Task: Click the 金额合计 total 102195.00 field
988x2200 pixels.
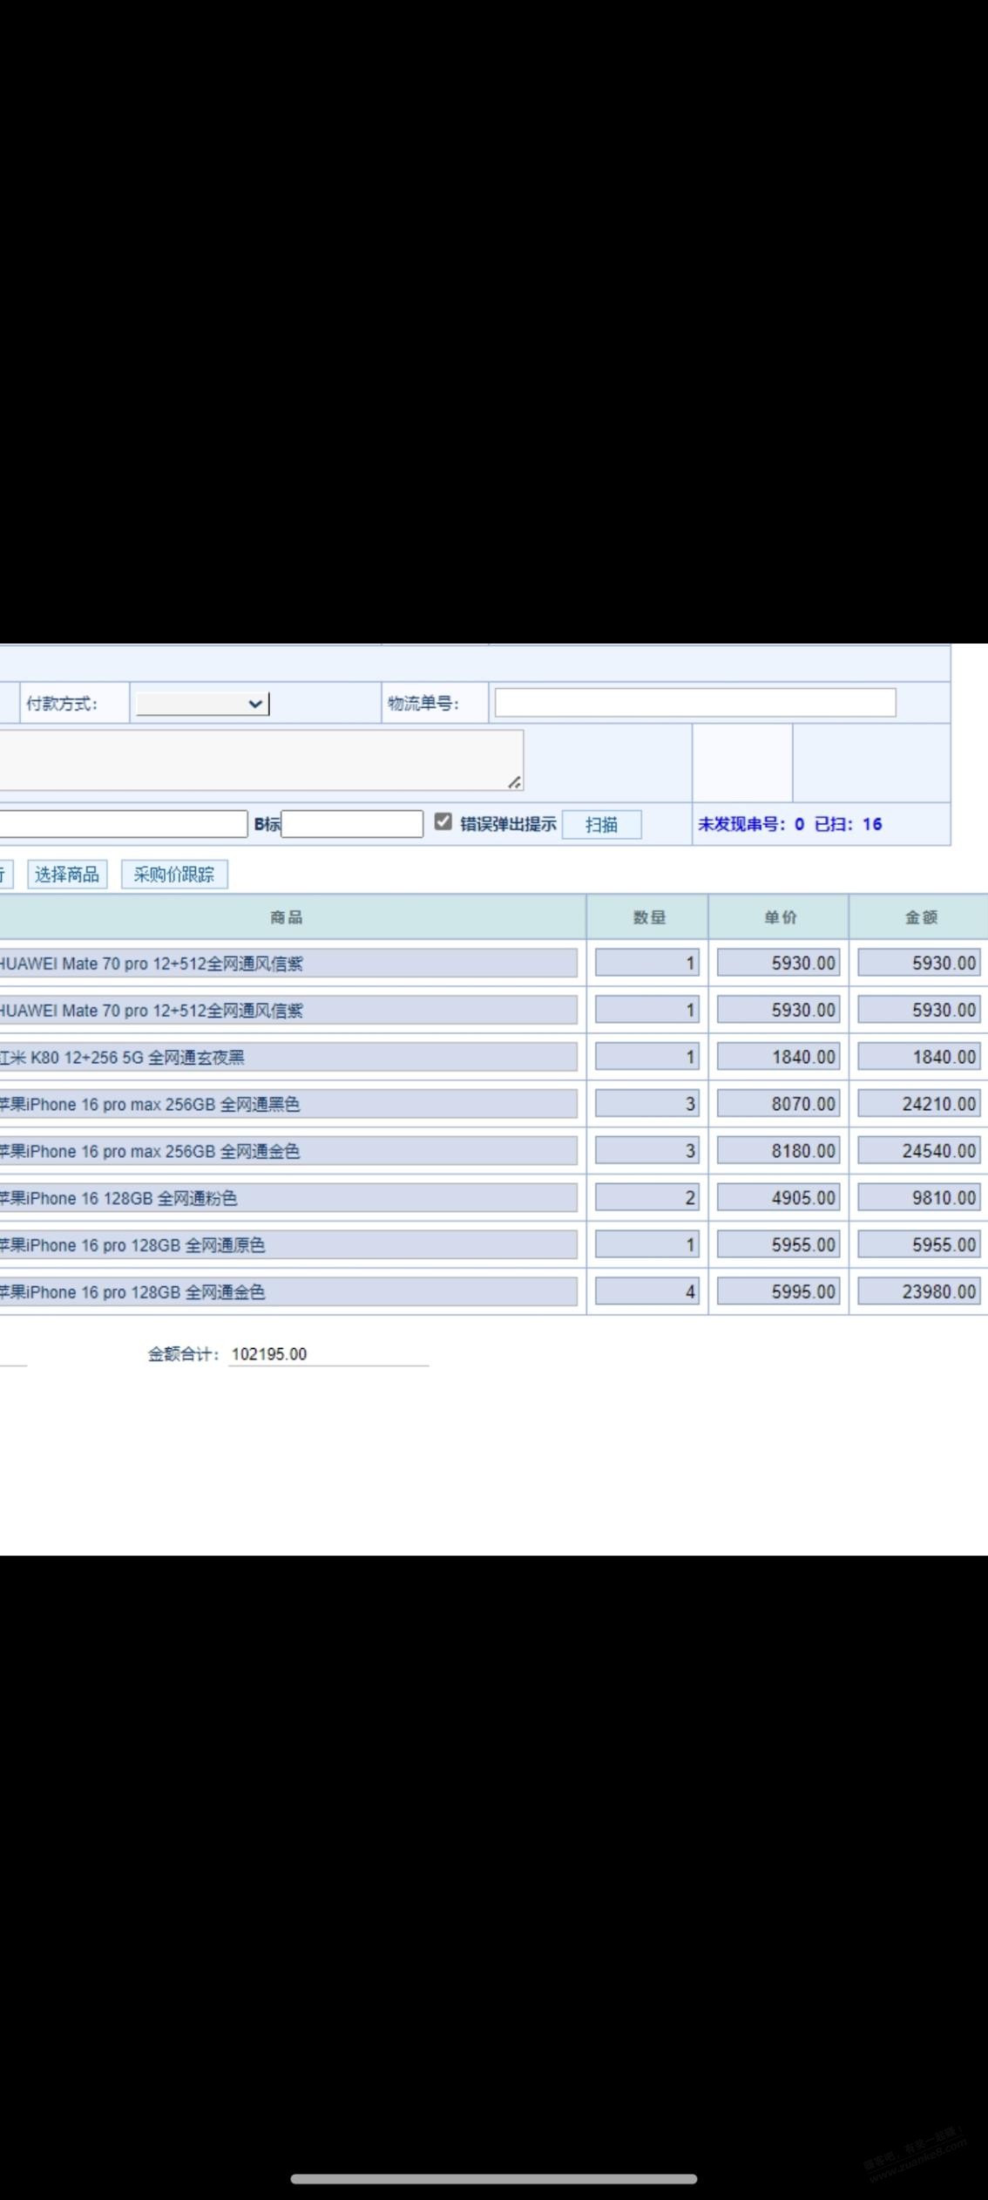Action: pyautogui.click(x=328, y=1354)
